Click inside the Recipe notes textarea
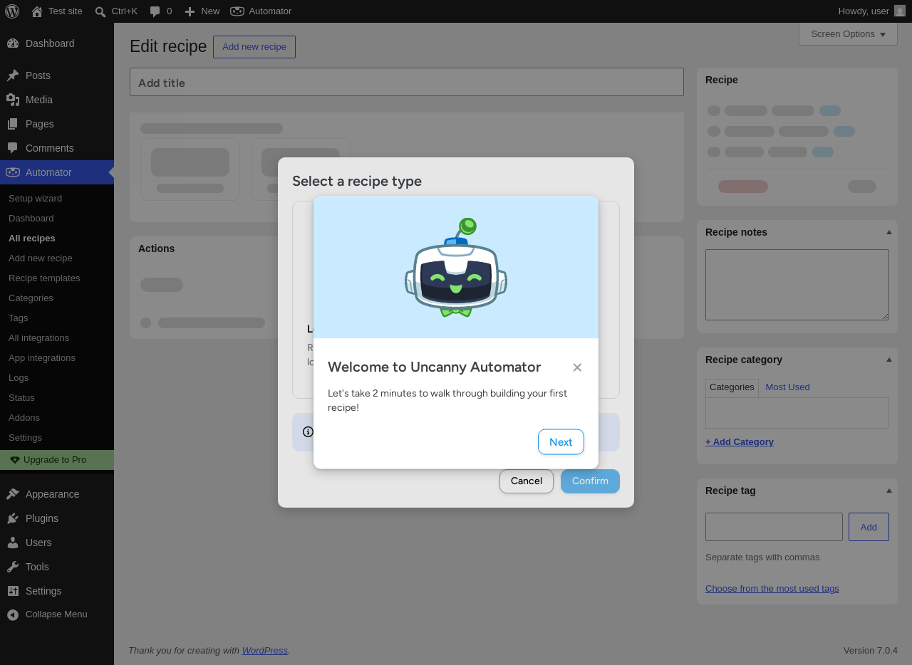 point(797,285)
